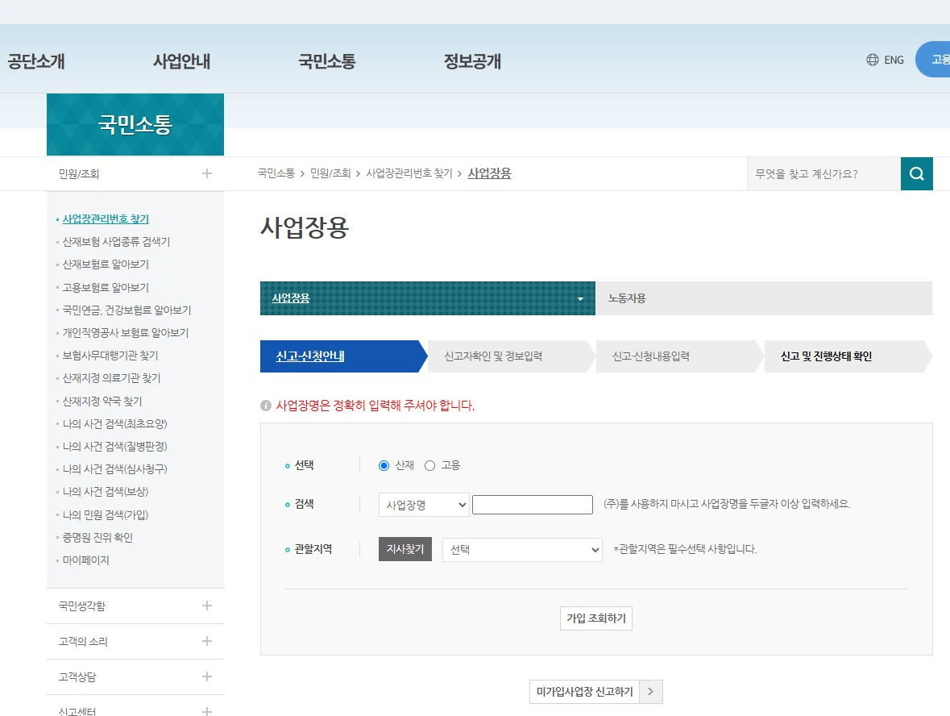Viewport: 950px width, 716px height.
Task: Click the 신고·신청안내 step
Action: click(343, 356)
